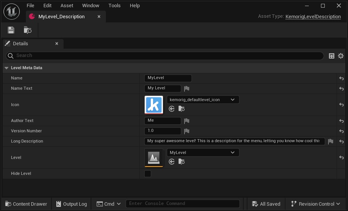Image resolution: width=348 pixels, height=211 pixels.
Task: Click the KemorigLevelDescription asset type link
Action: [x=313, y=17]
